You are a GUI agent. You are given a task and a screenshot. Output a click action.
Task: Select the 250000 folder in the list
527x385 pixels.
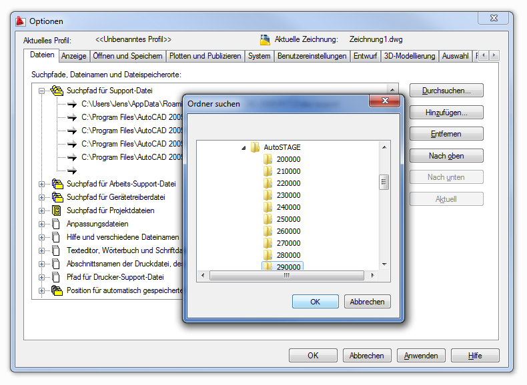click(x=288, y=219)
